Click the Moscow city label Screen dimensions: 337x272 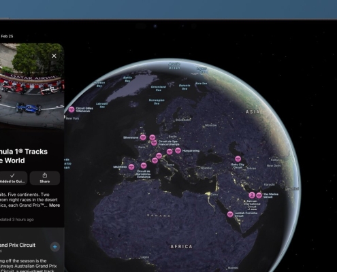tap(210, 125)
